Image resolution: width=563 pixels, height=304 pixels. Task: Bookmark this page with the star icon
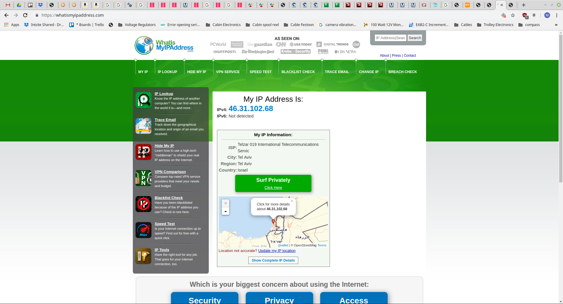coord(513,15)
